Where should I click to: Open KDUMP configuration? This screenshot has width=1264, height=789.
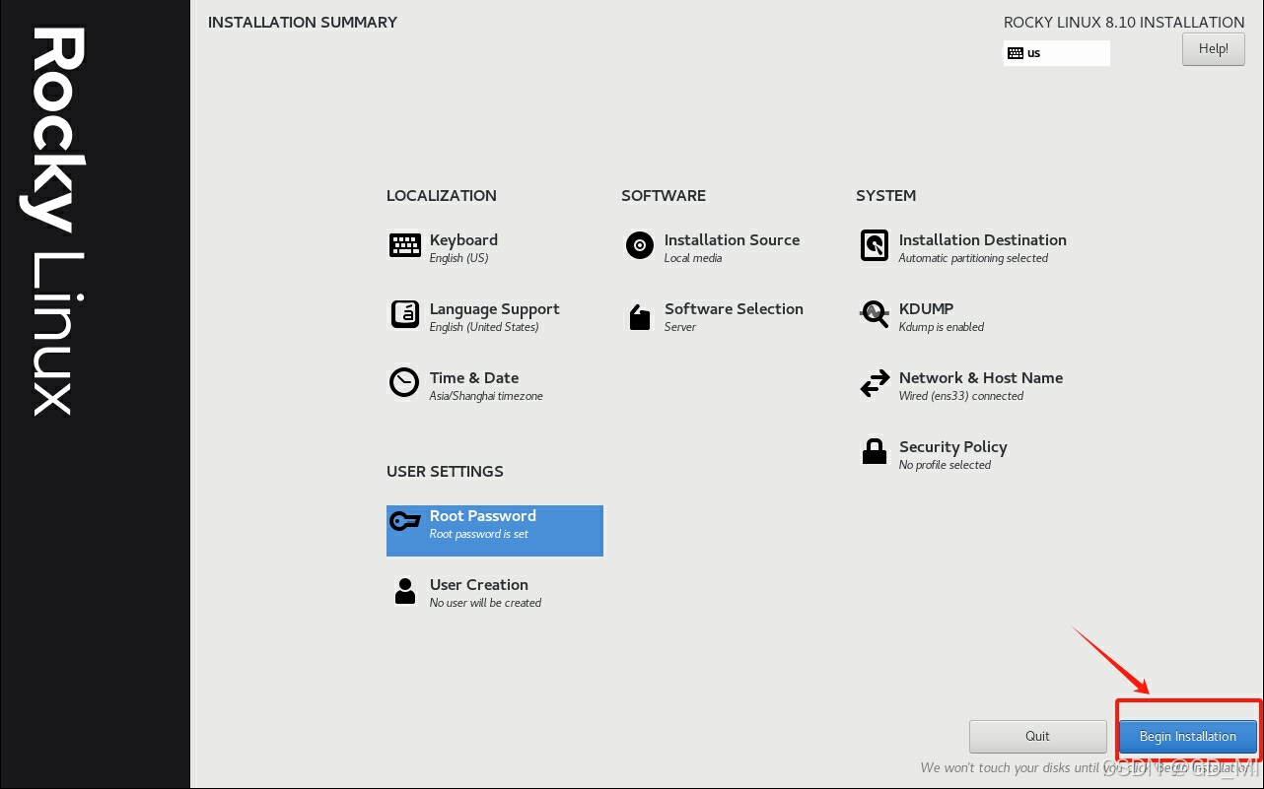click(926, 309)
